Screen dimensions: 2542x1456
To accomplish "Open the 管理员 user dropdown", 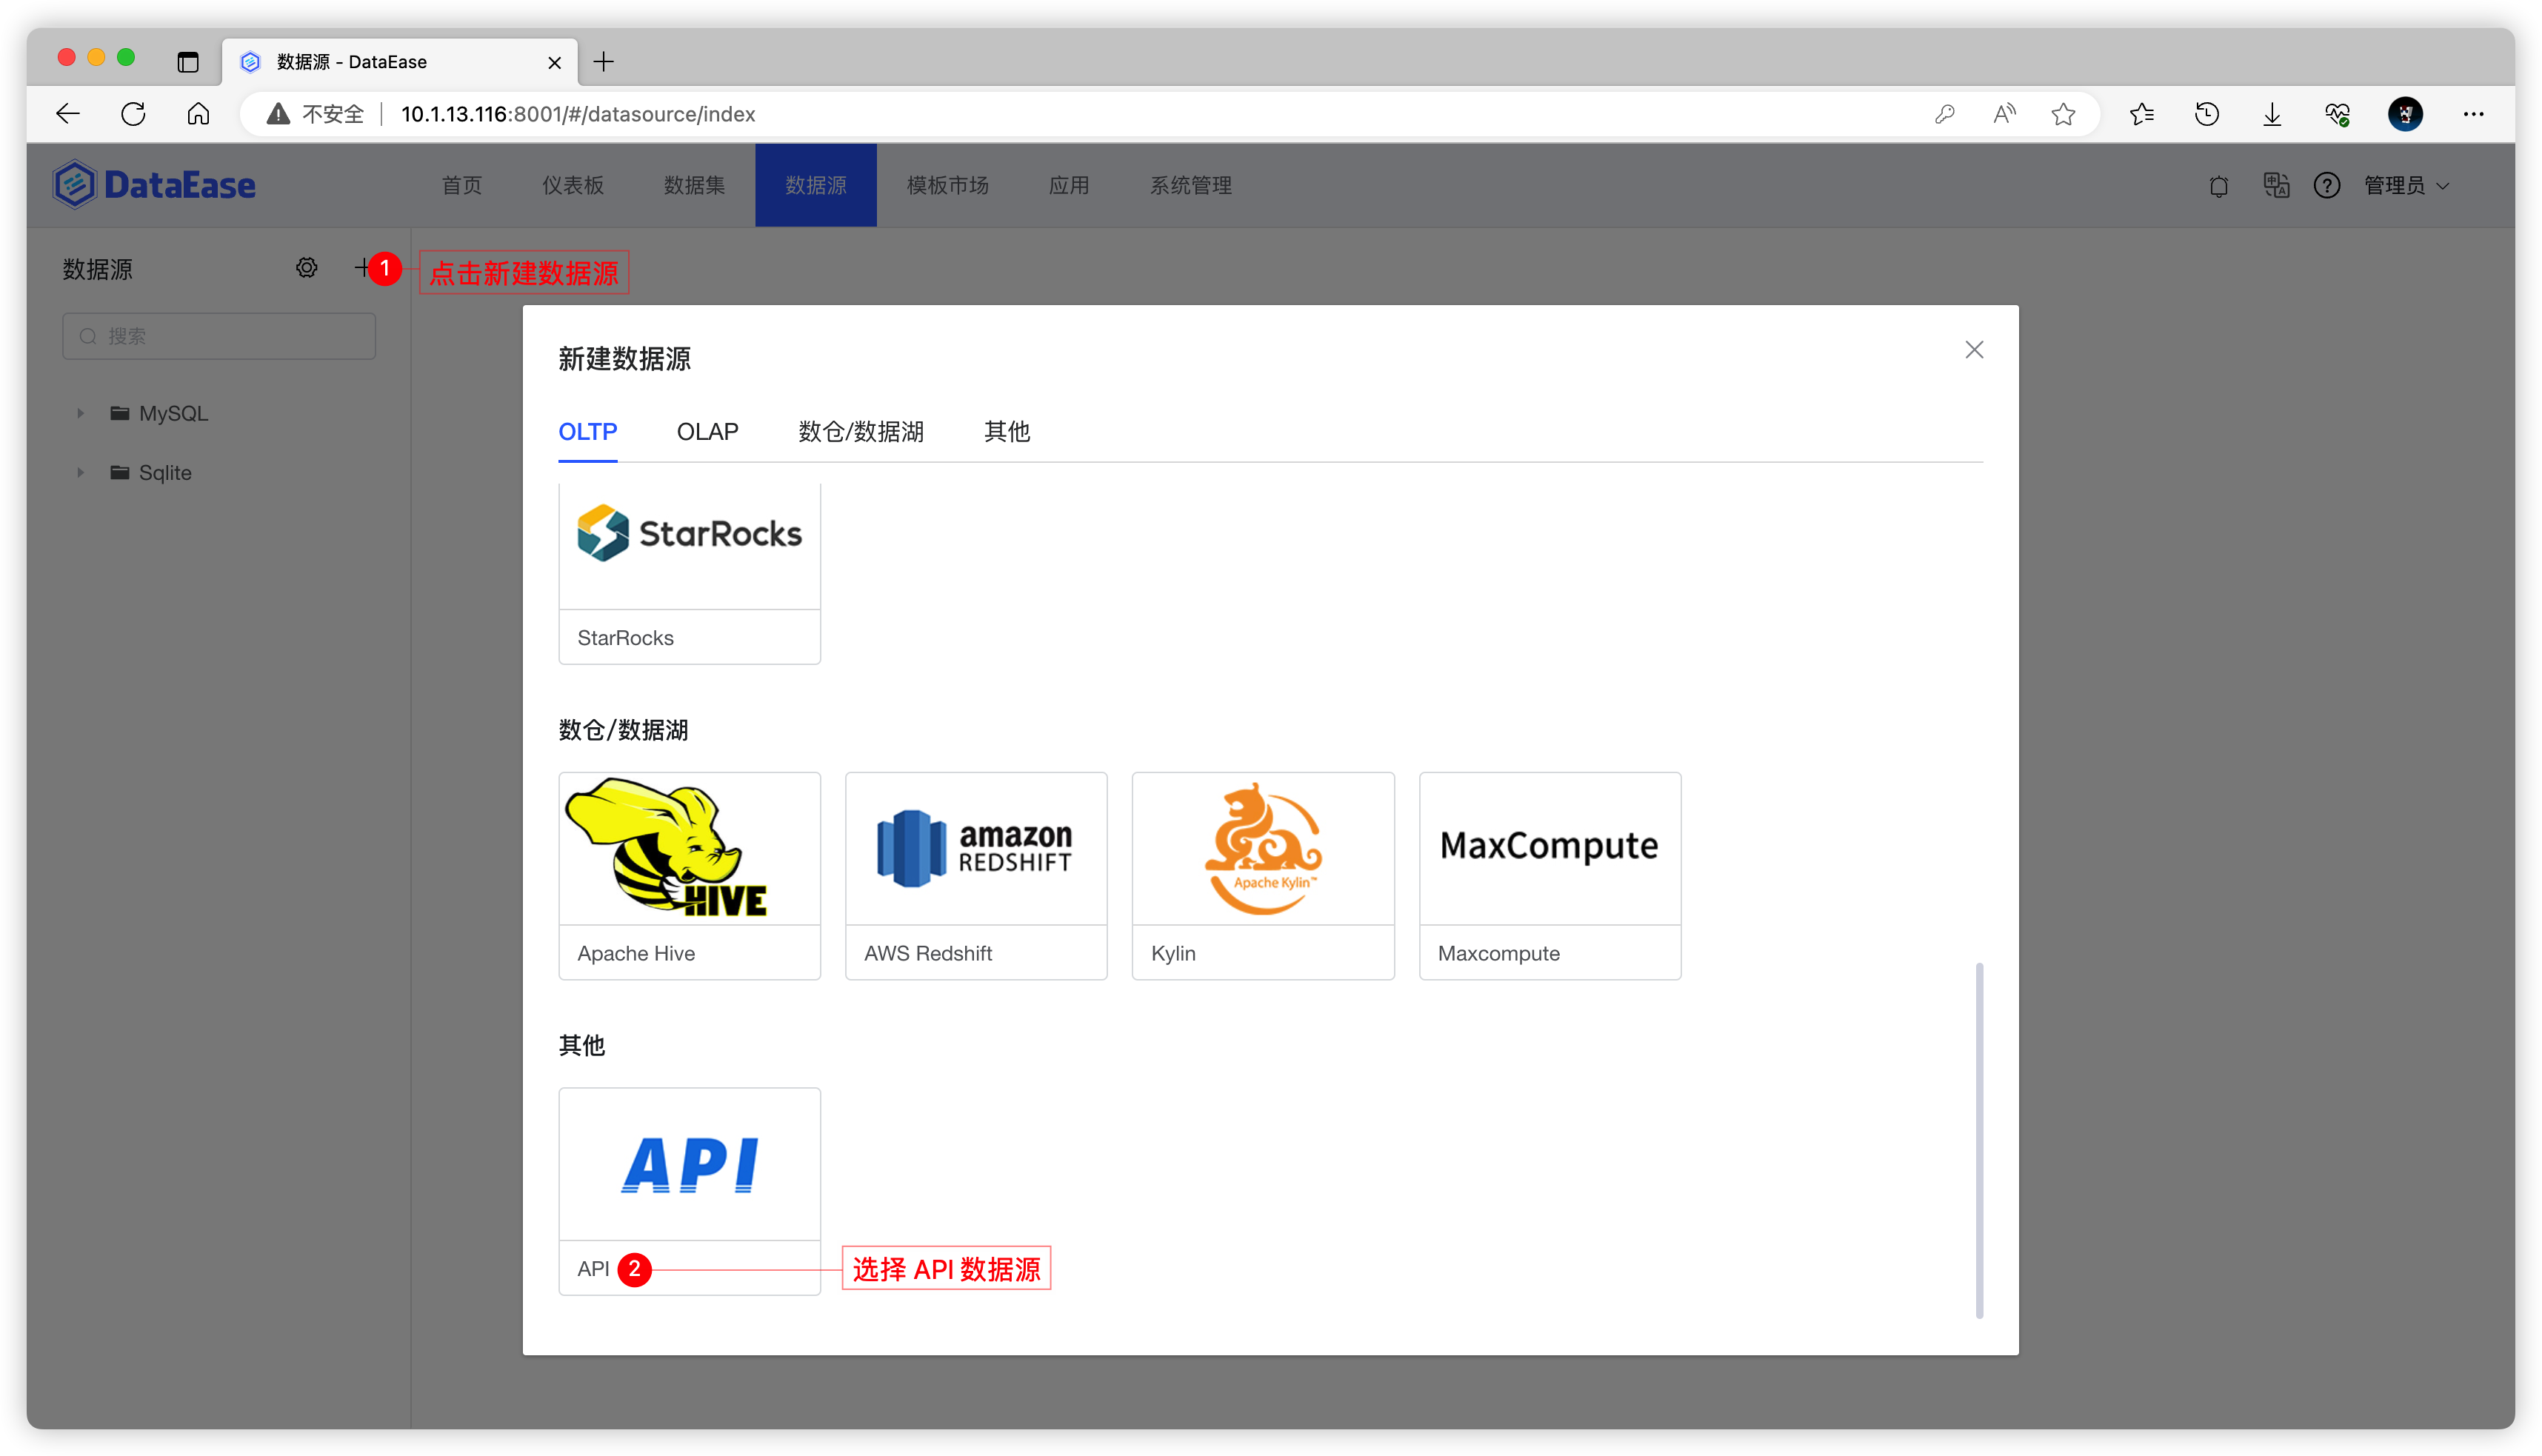I will pyautogui.click(x=2406, y=186).
